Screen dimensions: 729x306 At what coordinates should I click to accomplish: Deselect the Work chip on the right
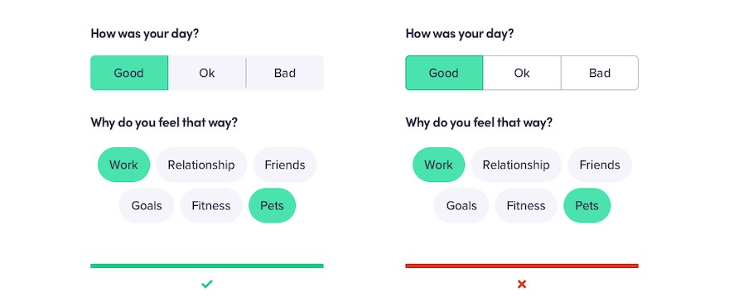pos(438,165)
